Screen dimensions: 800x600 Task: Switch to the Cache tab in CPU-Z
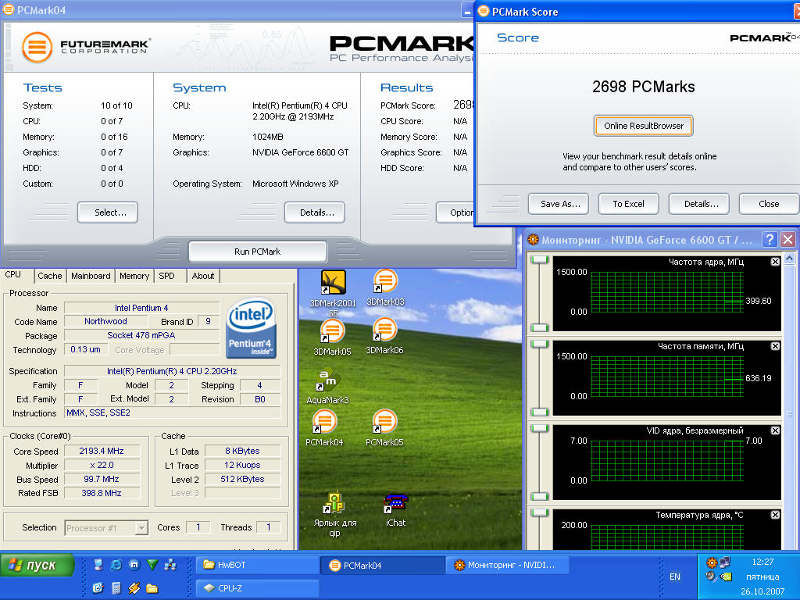point(49,276)
